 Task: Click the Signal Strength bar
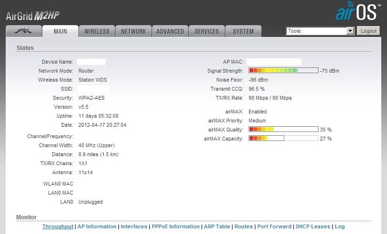pyautogui.click(x=283, y=70)
